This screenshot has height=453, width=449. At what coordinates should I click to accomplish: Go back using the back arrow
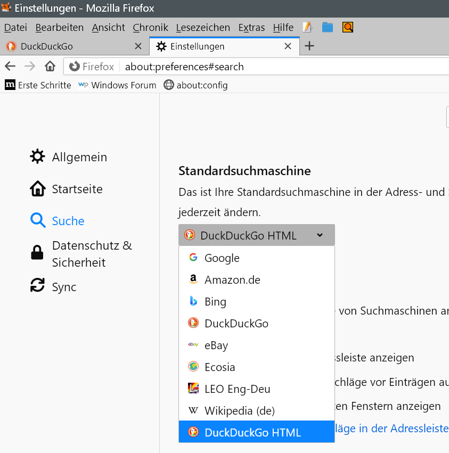(x=10, y=67)
